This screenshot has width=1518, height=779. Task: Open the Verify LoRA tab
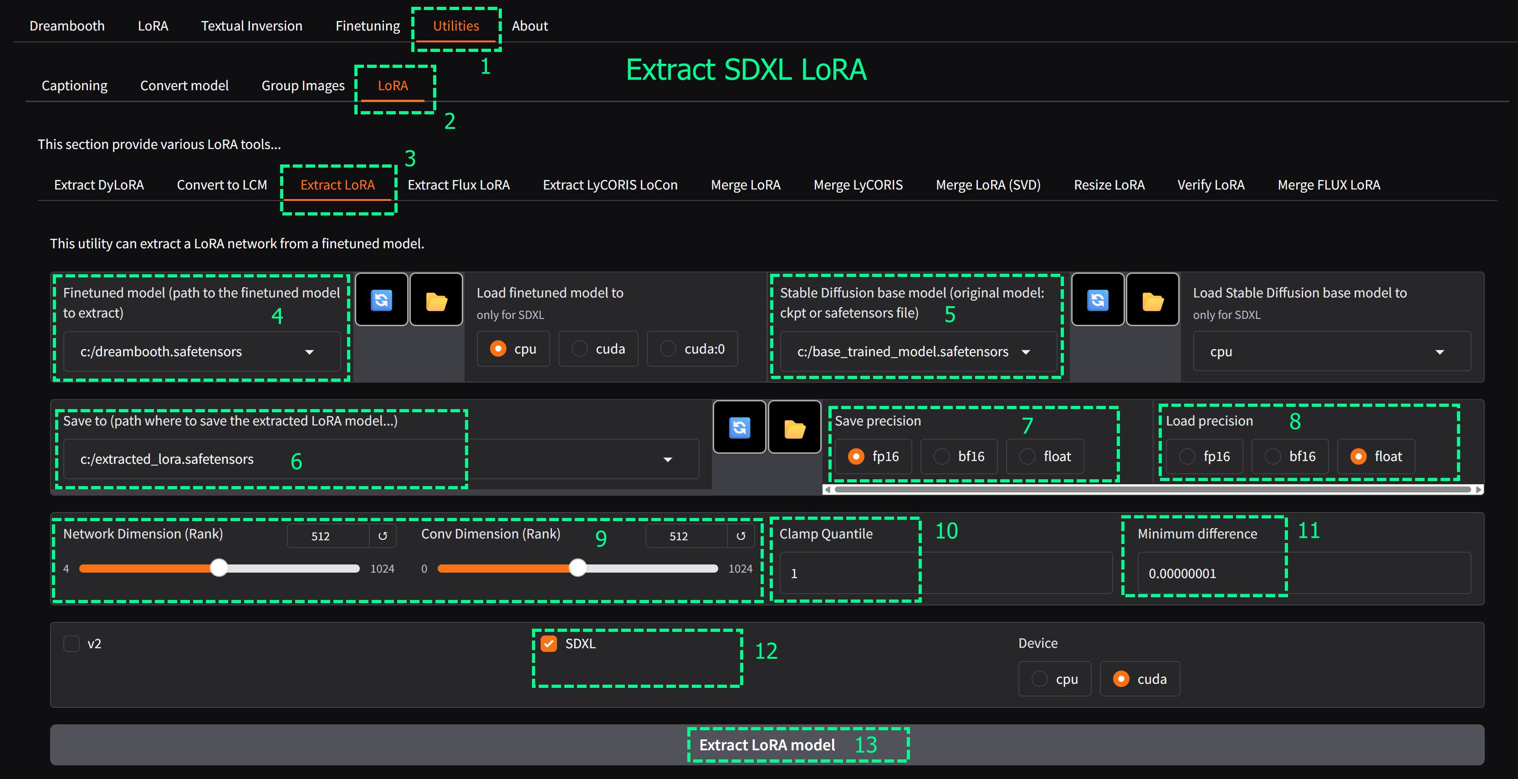(1211, 185)
